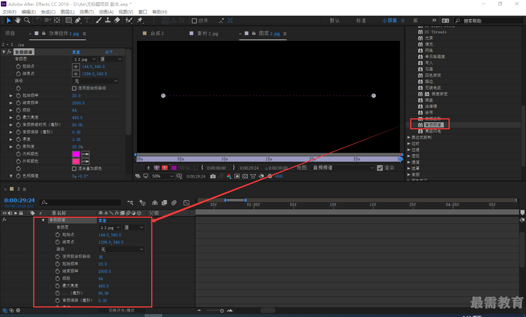The image size is (526, 317).
Task: Select the Brush tool
Action: 99,20
